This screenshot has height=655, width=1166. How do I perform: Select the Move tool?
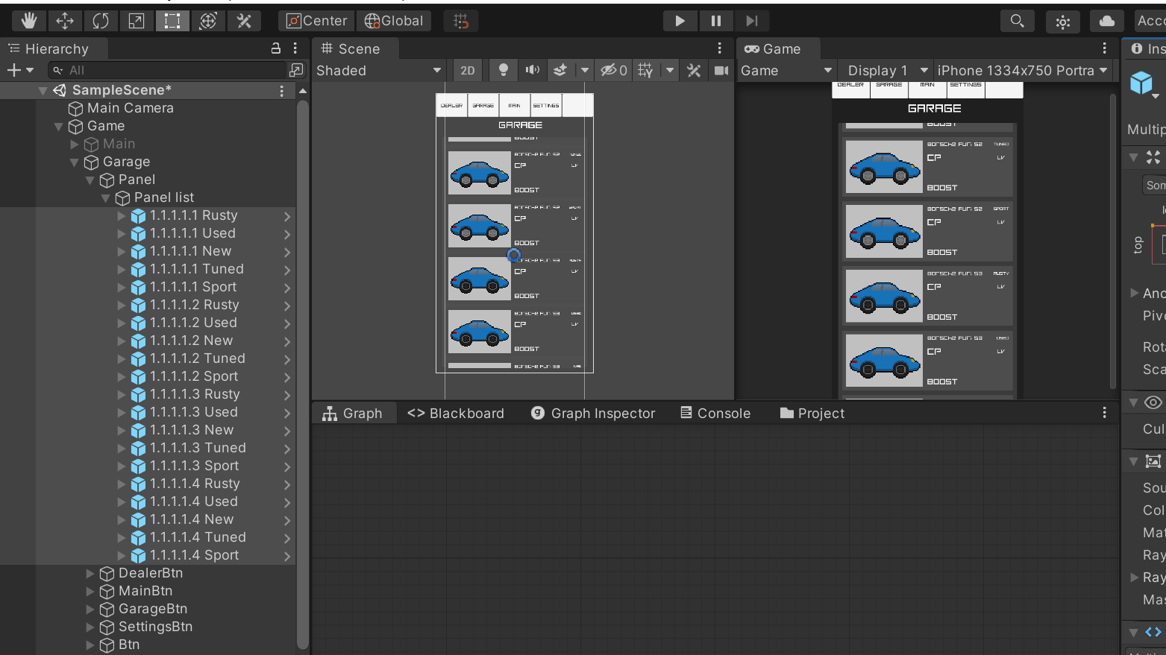pos(65,21)
